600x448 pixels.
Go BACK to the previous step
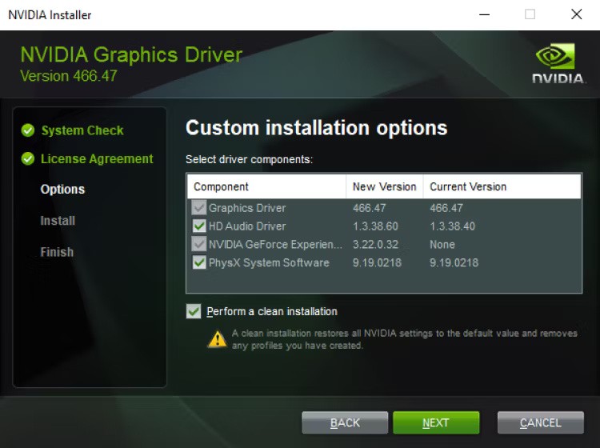point(345,422)
